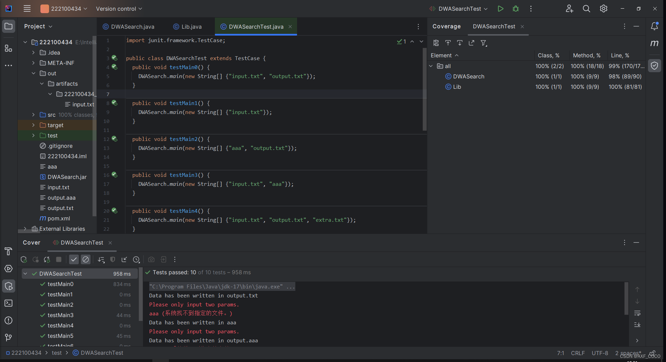
Task: Open IDE settings gear icon
Action: [603, 9]
